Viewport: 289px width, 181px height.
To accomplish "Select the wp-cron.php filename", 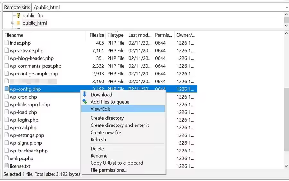I will pos(23,97).
